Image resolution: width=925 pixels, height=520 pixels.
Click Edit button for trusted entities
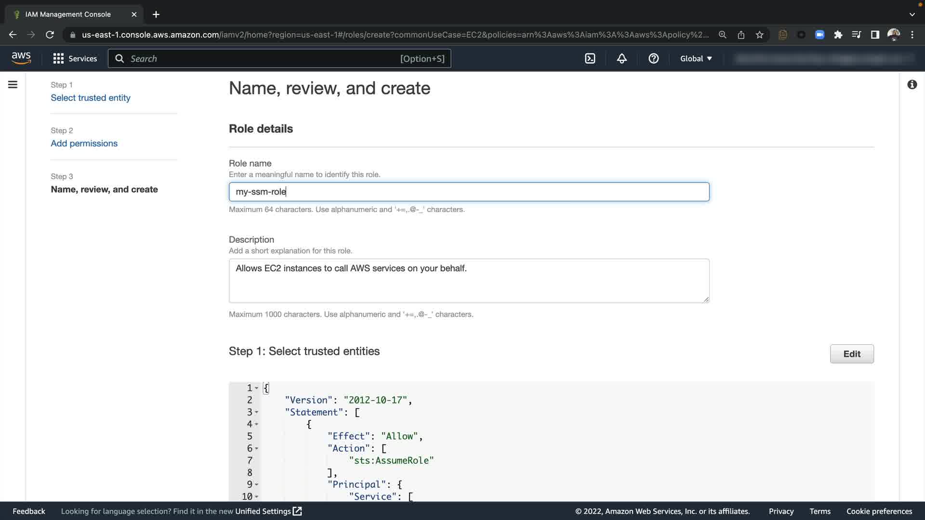tap(851, 354)
